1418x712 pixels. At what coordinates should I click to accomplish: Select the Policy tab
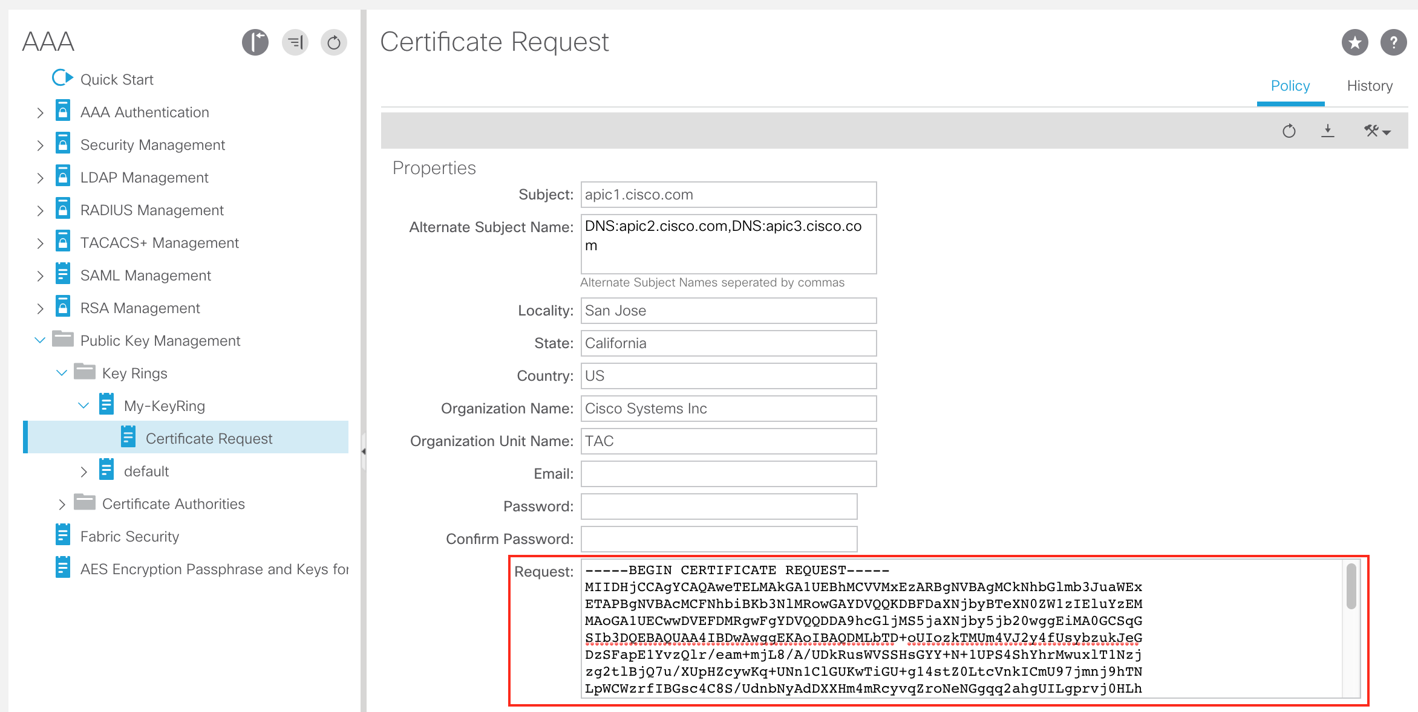tap(1290, 86)
